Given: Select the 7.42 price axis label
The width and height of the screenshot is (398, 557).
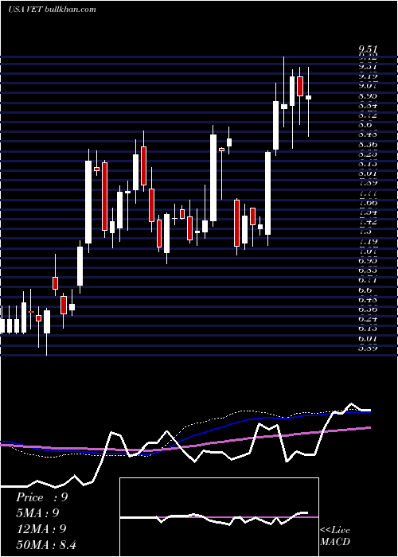Looking at the screenshot, I should pos(368,222).
